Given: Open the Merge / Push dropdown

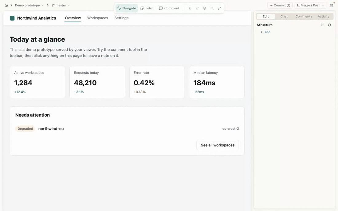Looking at the screenshot, I should 310,6.
